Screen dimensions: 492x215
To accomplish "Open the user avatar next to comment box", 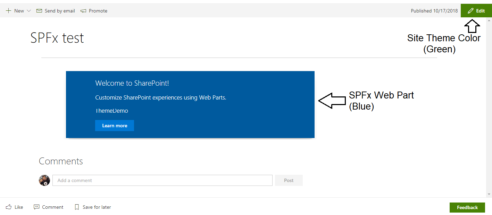I will point(44,180).
